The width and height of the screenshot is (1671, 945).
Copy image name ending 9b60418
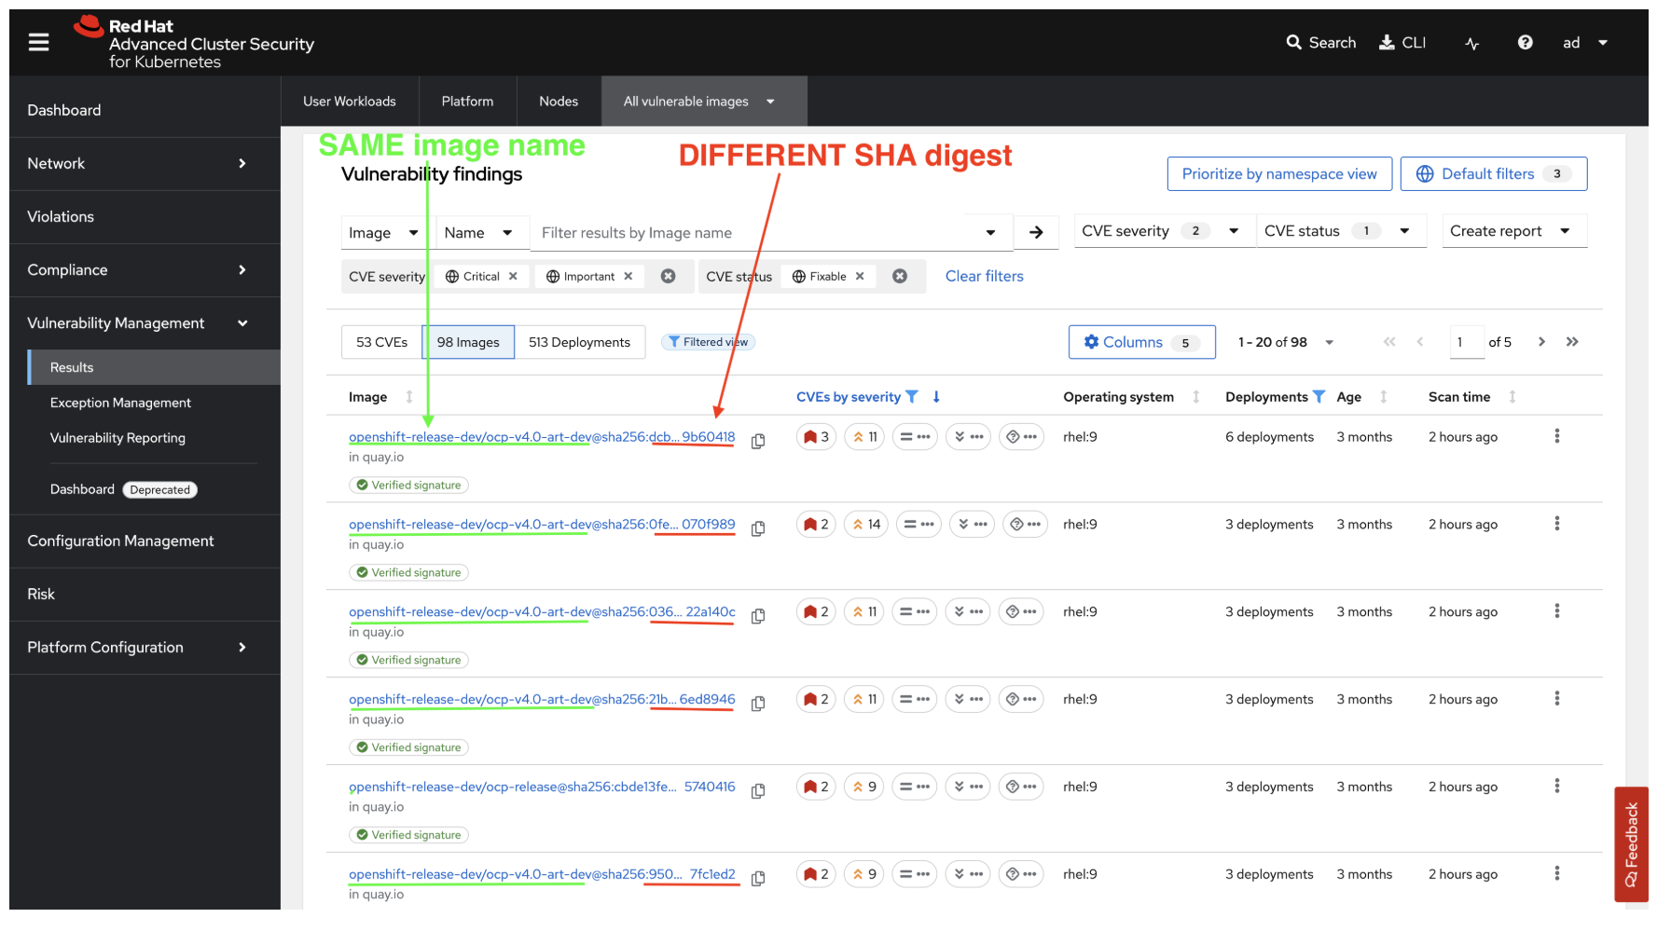pyautogui.click(x=758, y=441)
